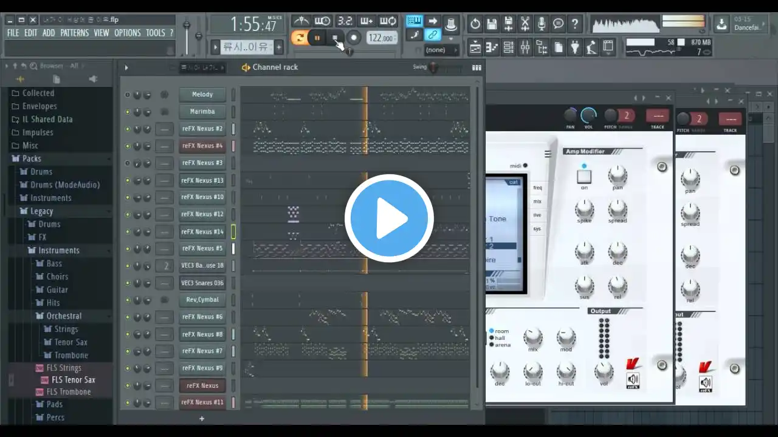This screenshot has height=437, width=778.
Task: Toggle the reFX Nexus #14 channel select LED
Action: (x=233, y=231)
